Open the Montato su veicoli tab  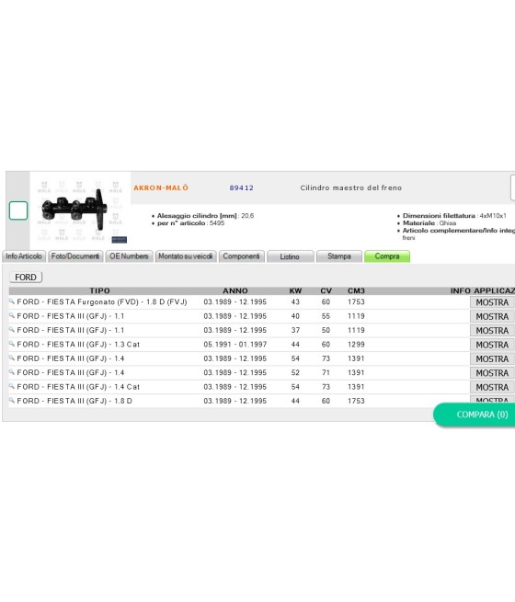click(186, 256)
